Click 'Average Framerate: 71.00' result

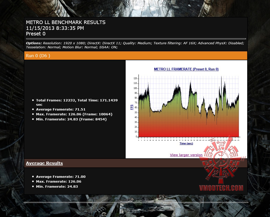coord(61,177)
